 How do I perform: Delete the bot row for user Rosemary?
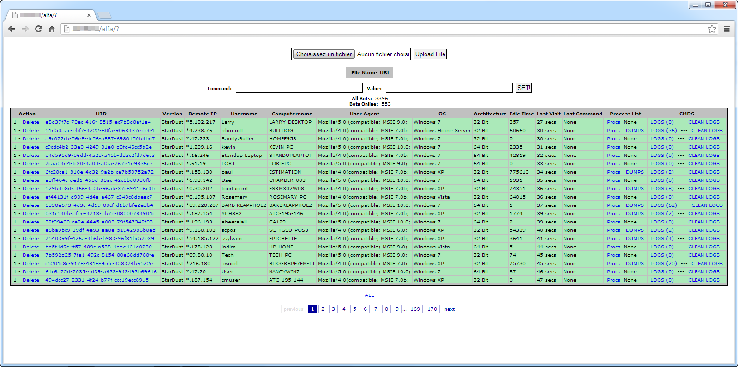(31, 197)
